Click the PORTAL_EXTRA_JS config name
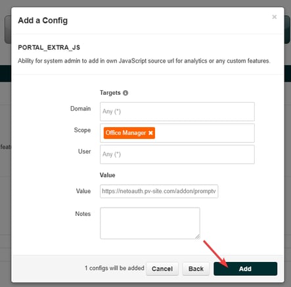 pyautogui.click(x=49, y=47)
